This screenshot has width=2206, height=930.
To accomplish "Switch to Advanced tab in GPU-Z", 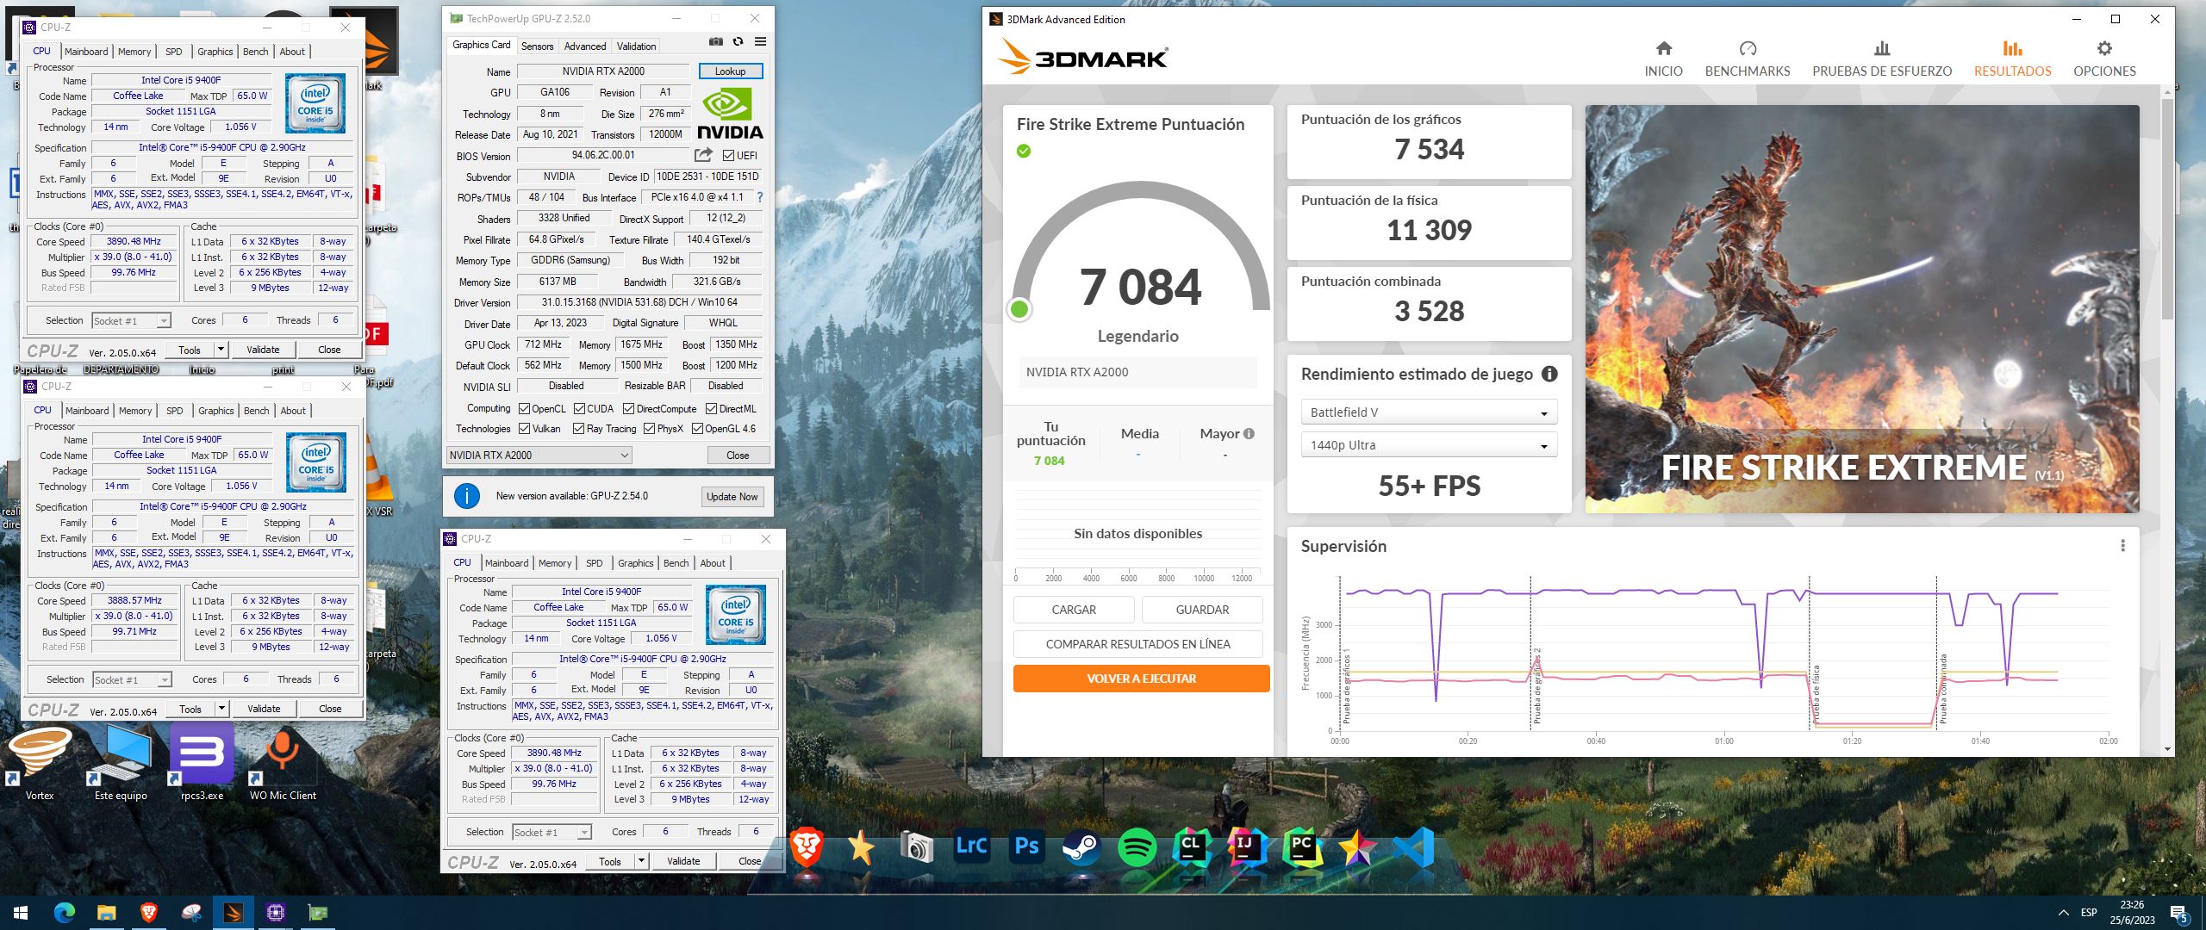I will pos(585,46).
